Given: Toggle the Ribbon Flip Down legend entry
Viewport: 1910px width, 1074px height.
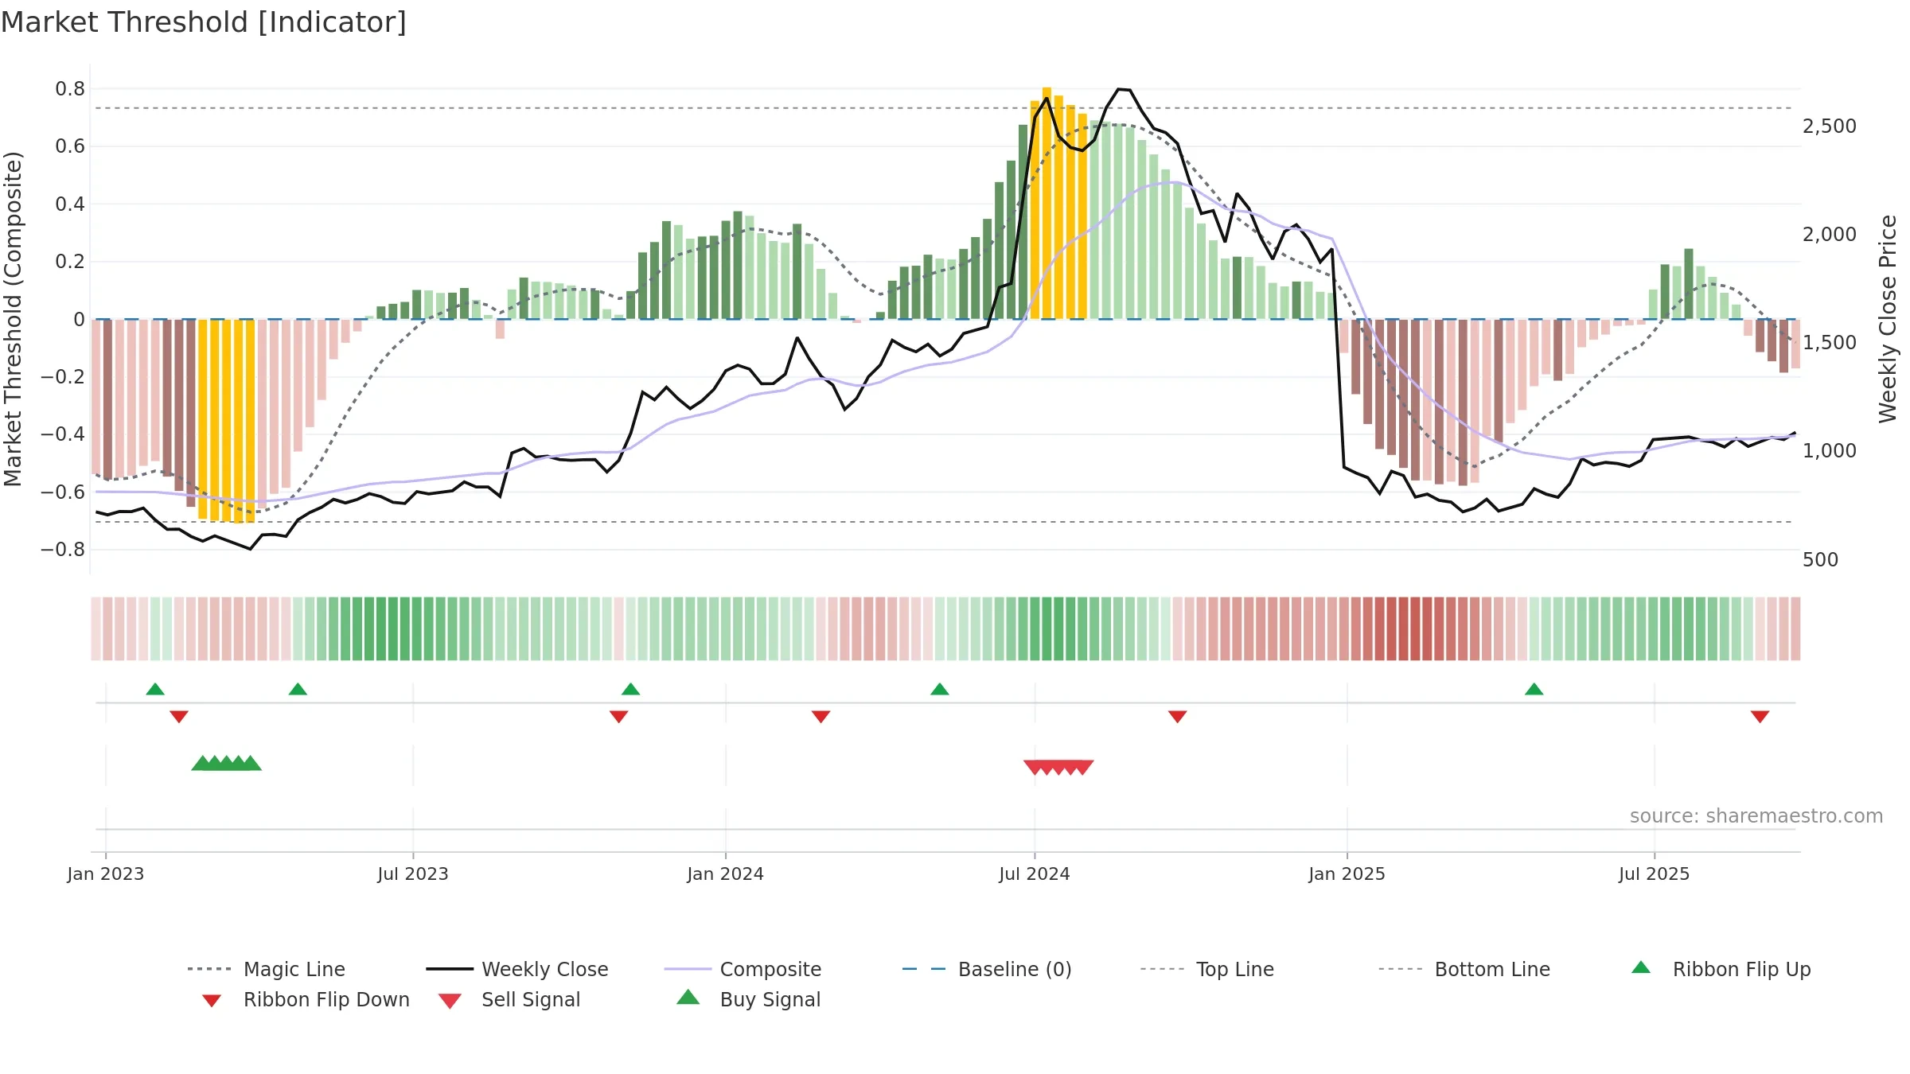Looking at the screenshot, I should 306,1000.
